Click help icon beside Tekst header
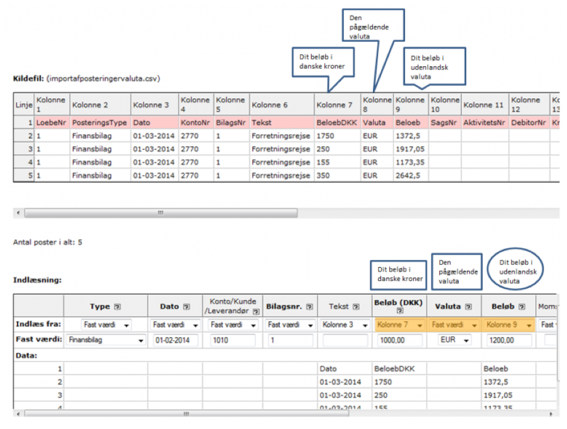 pyautogui.click(x=357, y=307)
